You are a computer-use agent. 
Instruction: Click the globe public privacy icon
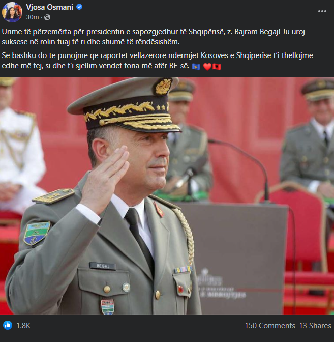click(x=47, y=17)
